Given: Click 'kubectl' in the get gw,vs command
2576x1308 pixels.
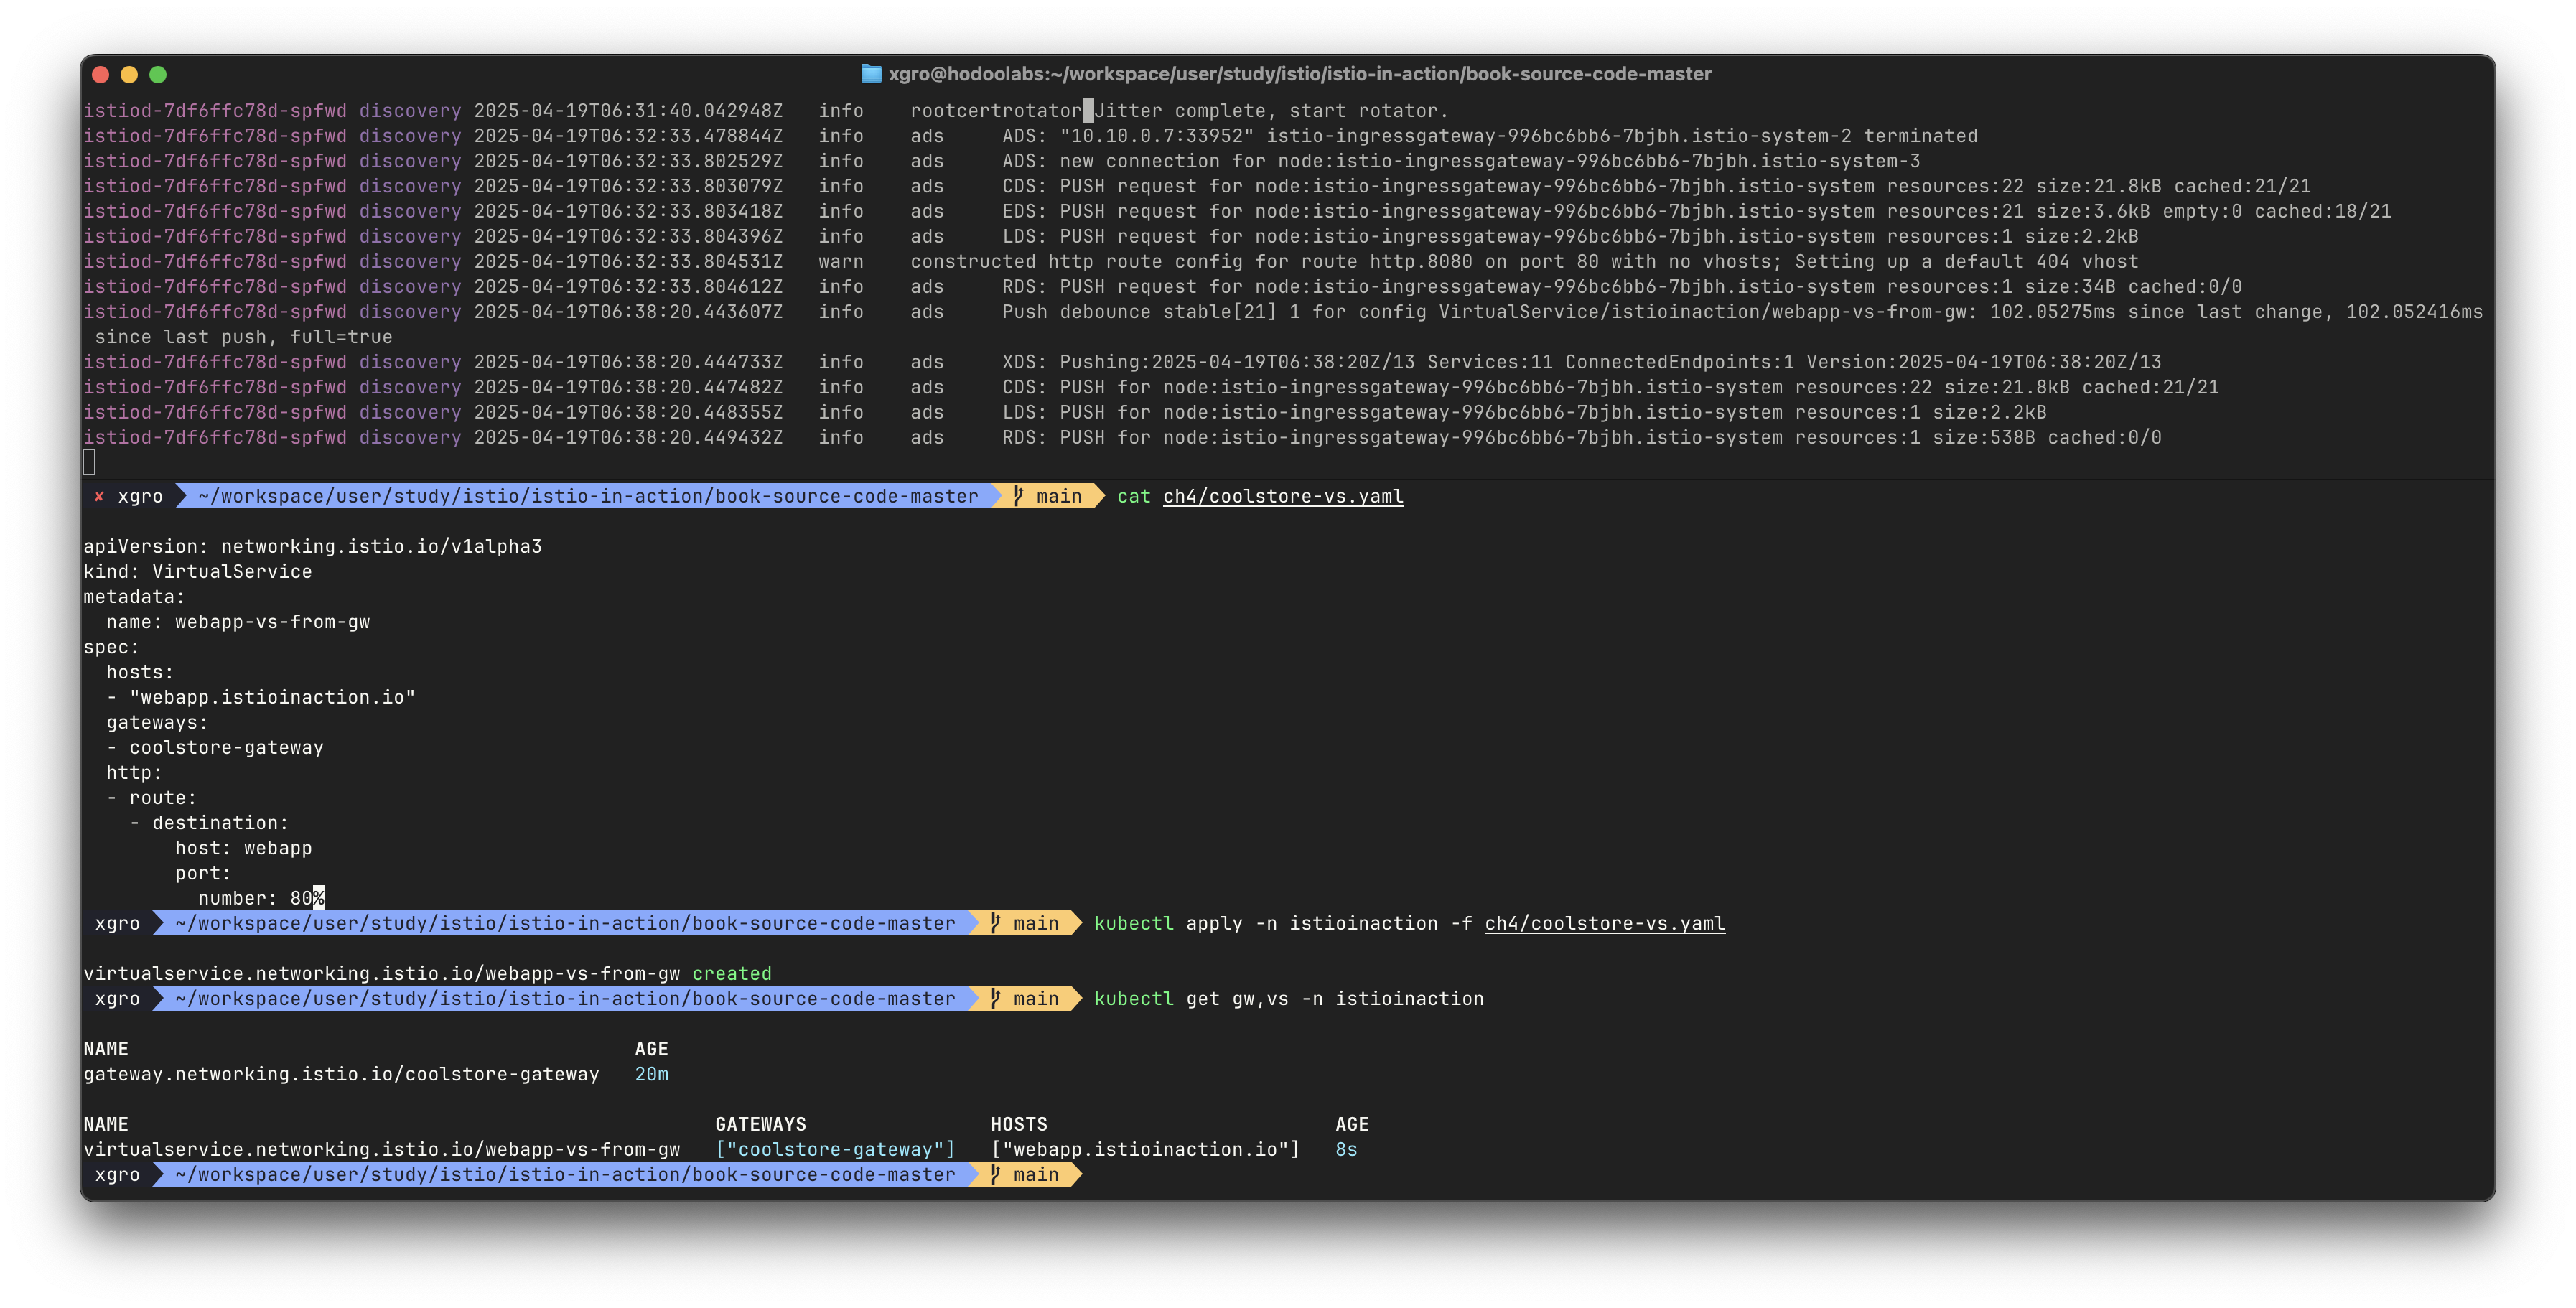Looking at the screenshot, I should pyautogui.click(x=1133, y=998).
